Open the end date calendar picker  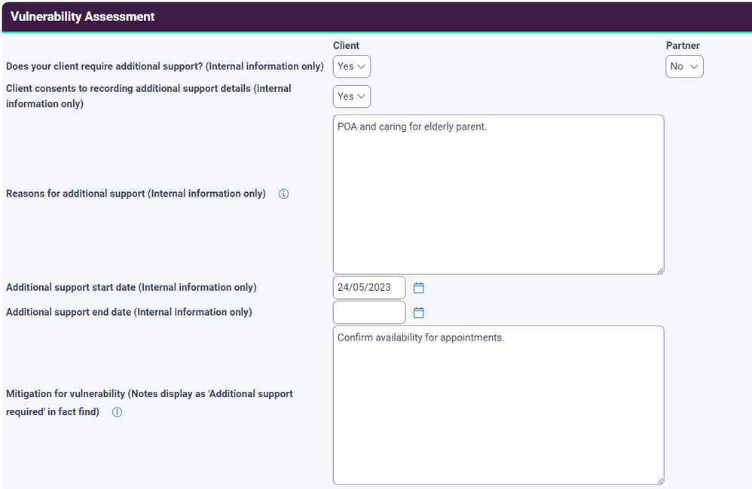(419, 313)
